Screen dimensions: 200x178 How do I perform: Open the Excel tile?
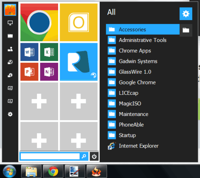point(49,52)
